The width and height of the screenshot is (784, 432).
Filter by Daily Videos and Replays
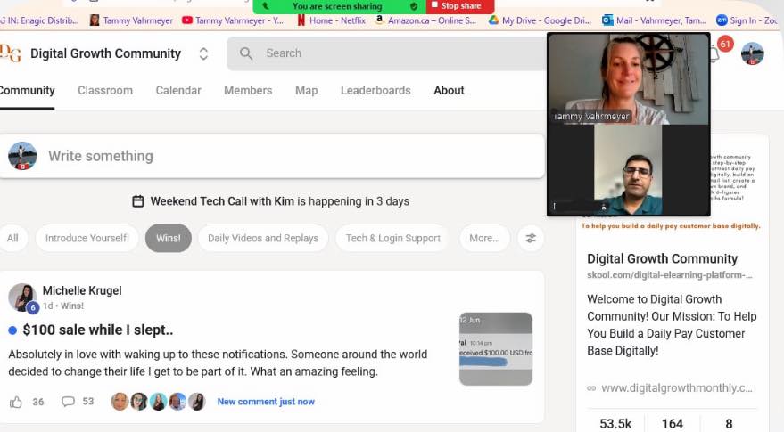(x=263, y=238)
